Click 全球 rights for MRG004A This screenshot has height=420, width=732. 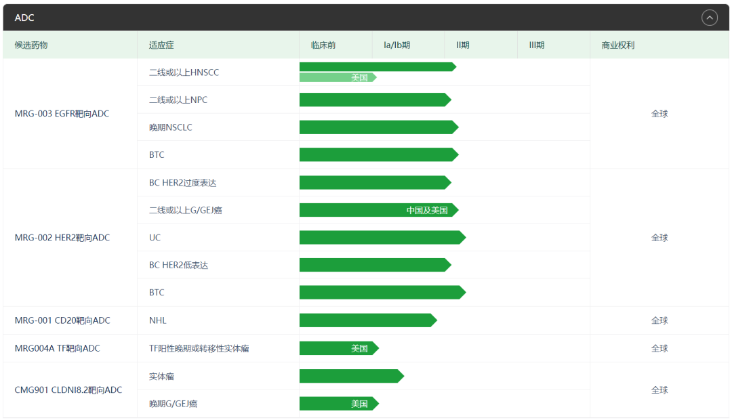coord(659,348)
